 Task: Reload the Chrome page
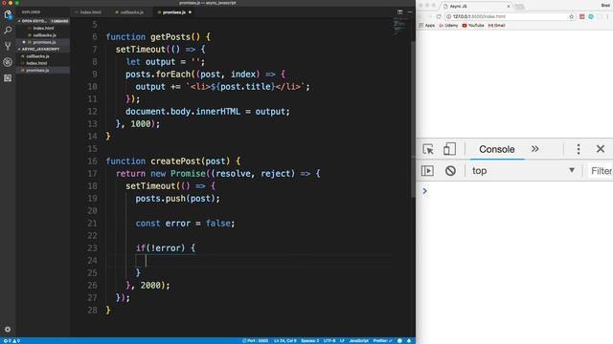point(439,16)
